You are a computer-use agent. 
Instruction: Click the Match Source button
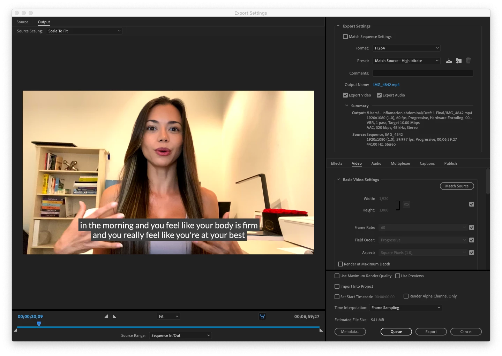(457, 186)
